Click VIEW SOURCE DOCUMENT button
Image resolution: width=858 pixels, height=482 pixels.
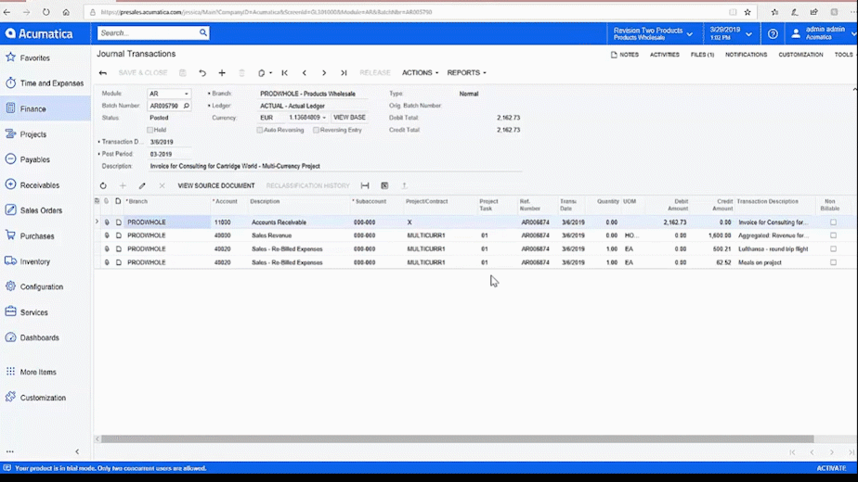point(216,185)
